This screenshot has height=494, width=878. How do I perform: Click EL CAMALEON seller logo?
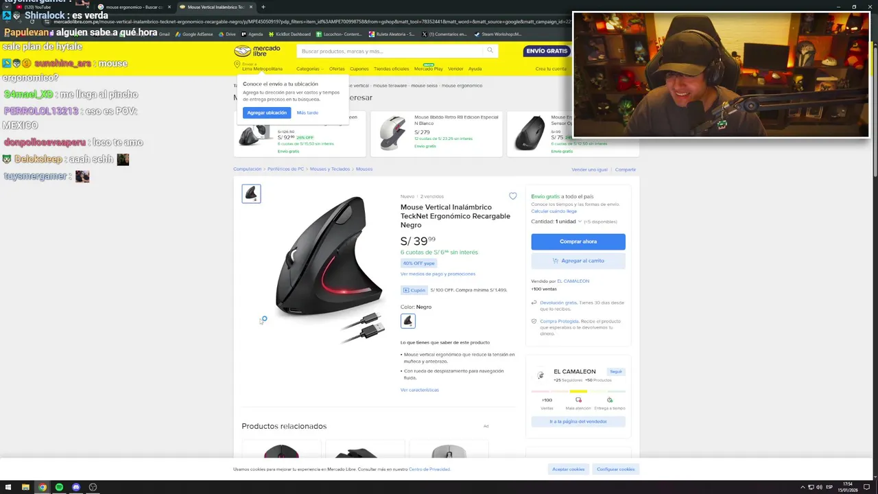coord(541,375)
